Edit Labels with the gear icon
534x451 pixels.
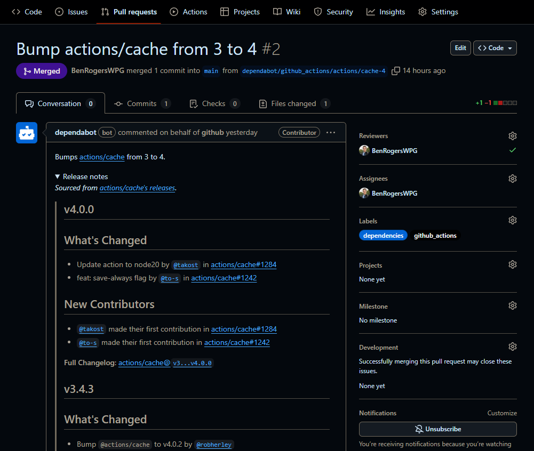point(513,220)
